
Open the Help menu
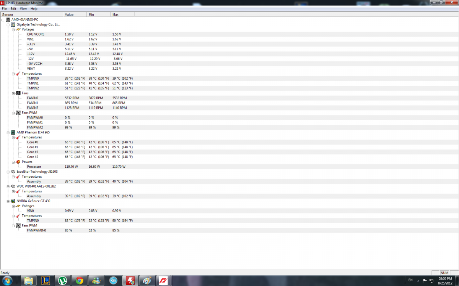34,8
